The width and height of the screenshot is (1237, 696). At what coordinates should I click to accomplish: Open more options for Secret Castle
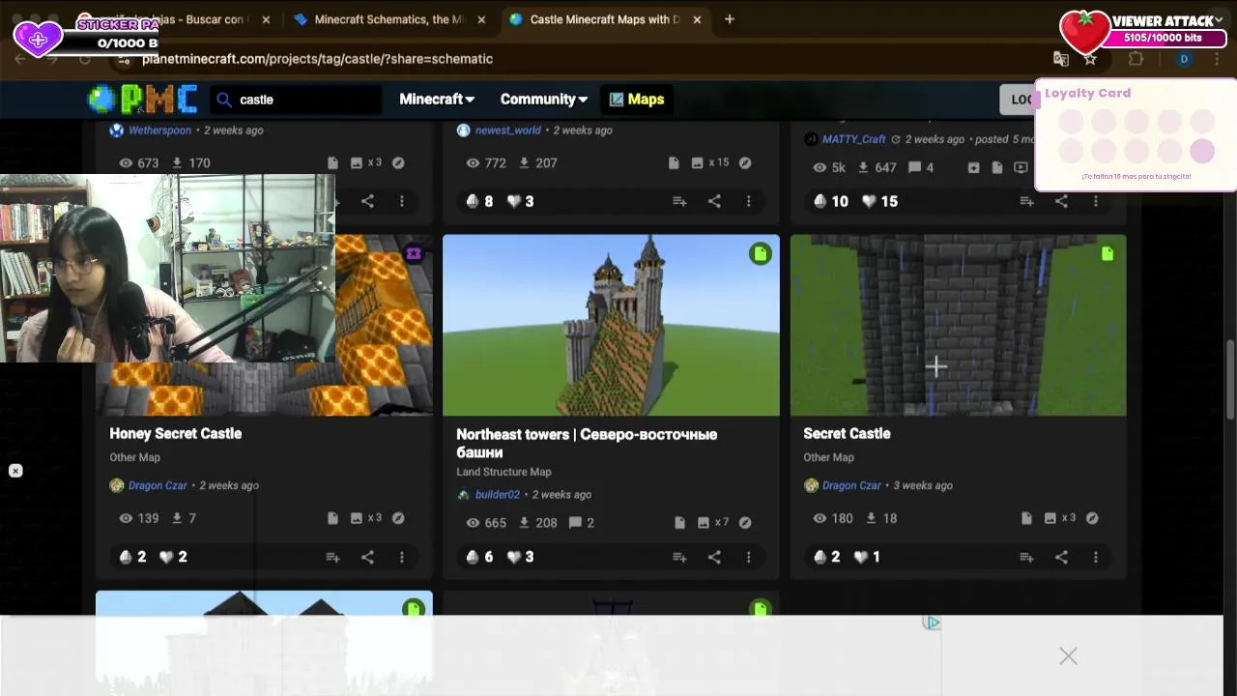coord(1095,557)
